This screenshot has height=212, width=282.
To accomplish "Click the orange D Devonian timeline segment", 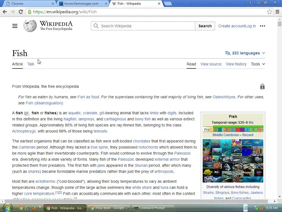I will coord(227,130).
